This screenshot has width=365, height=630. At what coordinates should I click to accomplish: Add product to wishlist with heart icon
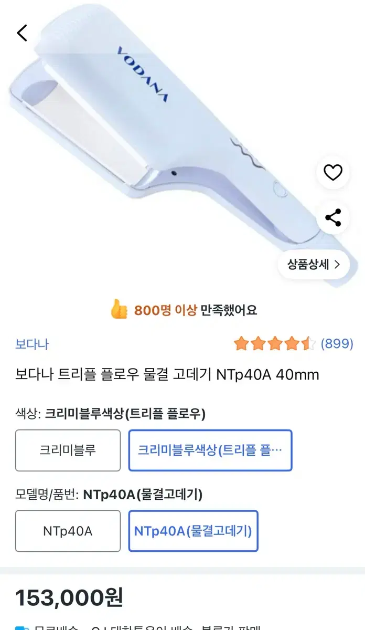click(333, 172)
